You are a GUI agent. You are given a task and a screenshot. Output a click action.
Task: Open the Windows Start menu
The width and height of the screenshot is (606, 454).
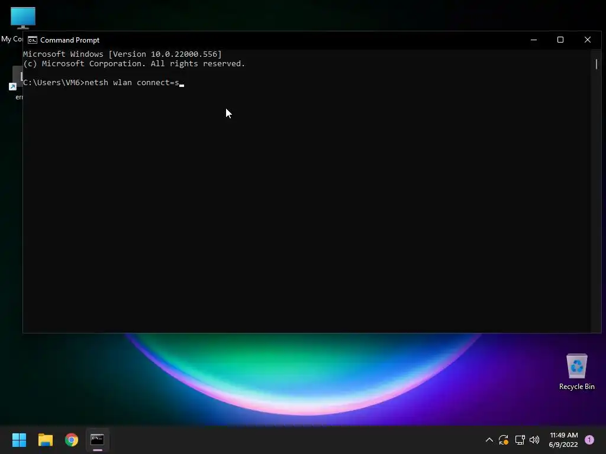(x=19, y=440)
